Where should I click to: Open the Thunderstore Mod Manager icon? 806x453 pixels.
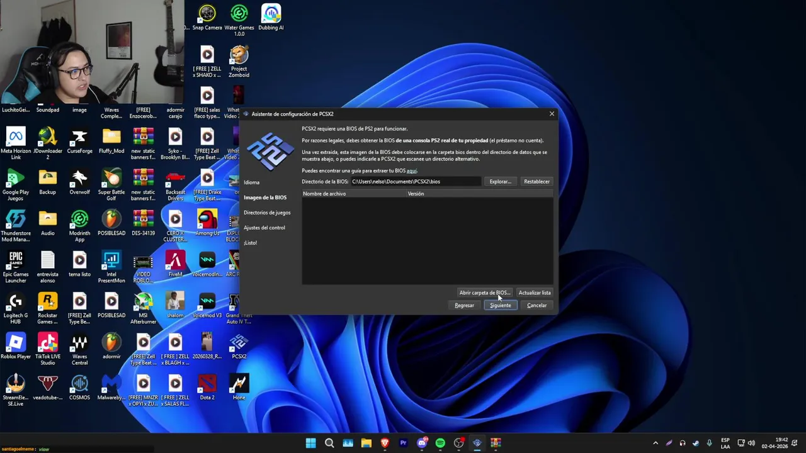(x=16, y=226)
